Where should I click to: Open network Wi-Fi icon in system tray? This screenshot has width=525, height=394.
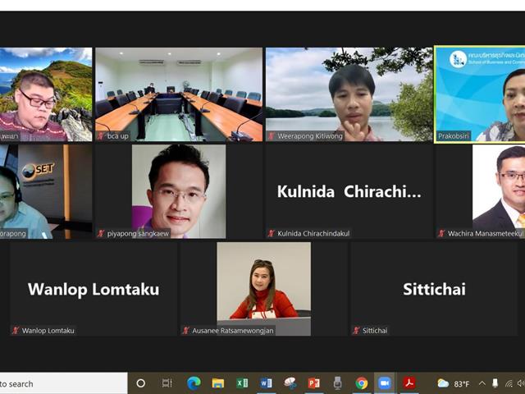[509, 383]
